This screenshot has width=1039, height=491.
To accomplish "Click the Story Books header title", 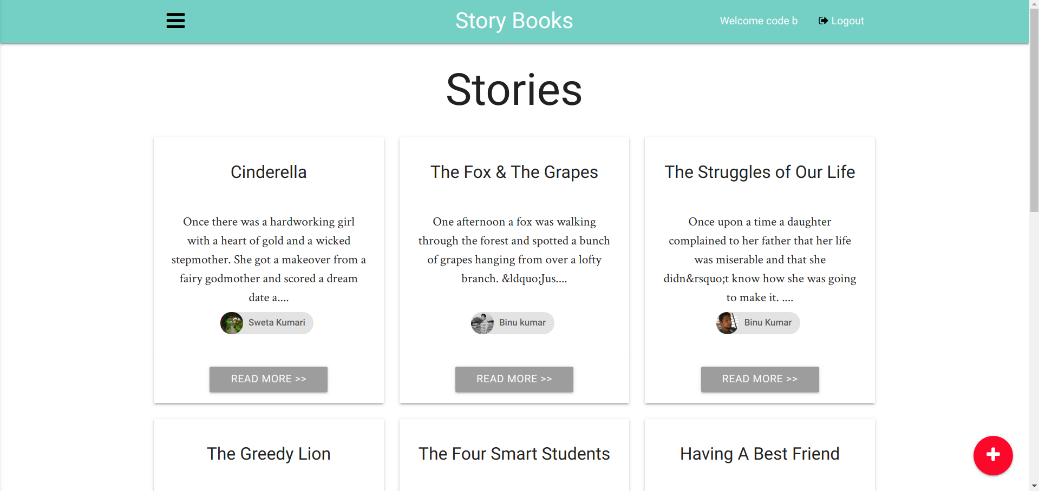I will click(x=513, y=21).
